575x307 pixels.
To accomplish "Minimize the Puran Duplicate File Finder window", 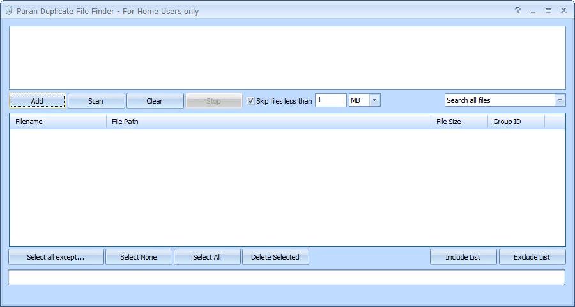I will pyautogui.click(x=533, y=11).
